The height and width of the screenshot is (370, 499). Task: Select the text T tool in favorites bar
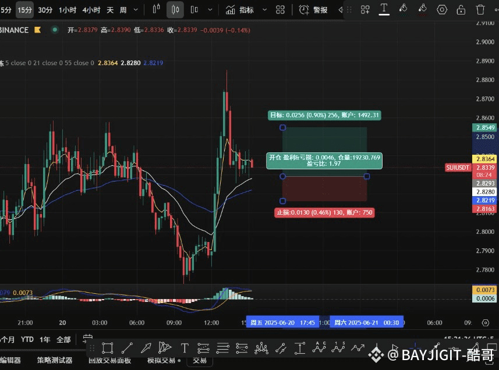point(184,348)
